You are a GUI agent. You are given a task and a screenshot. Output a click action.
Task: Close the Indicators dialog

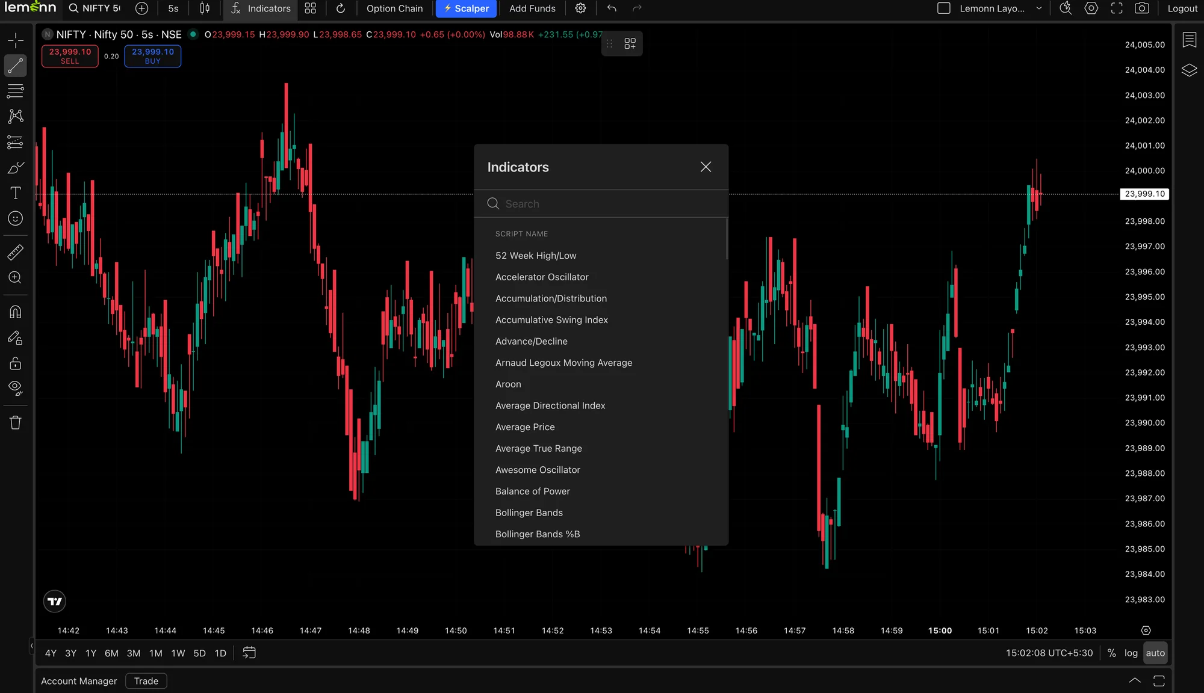[706, 167]
